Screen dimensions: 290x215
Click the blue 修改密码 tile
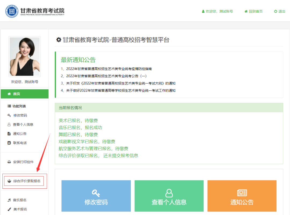[96, 196]
